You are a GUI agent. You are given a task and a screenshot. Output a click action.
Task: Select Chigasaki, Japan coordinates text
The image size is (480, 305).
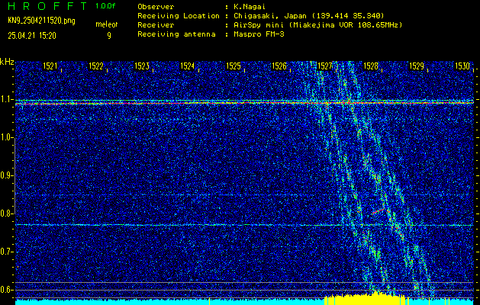309,15
